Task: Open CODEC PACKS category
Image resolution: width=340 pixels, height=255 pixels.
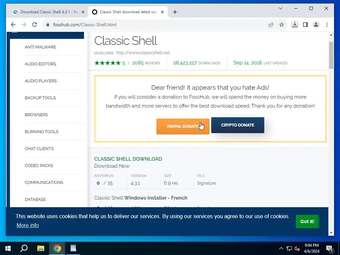Action: tap(39, 165)
